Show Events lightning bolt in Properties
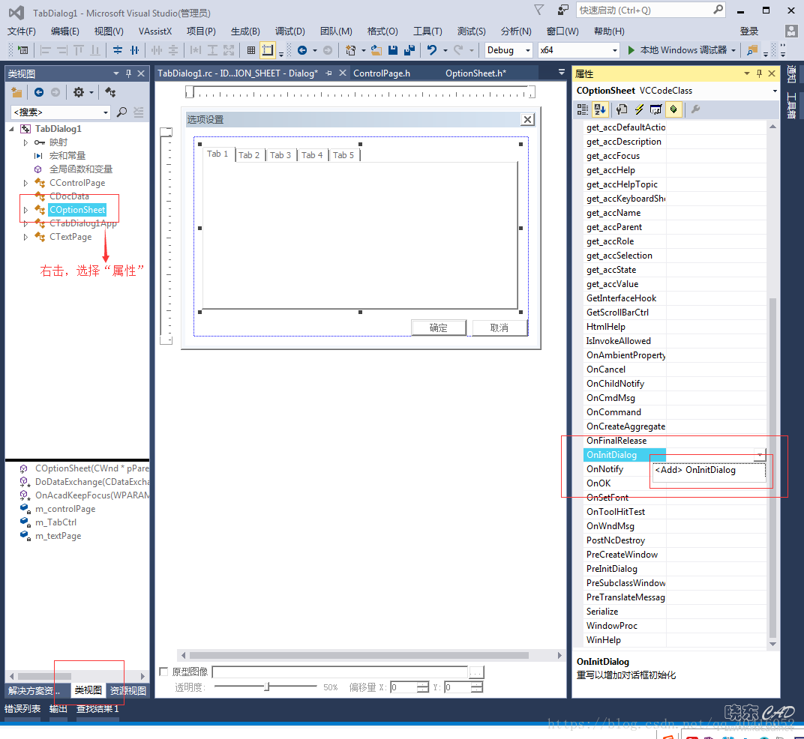Image resolution: width=804 pixels, height=739 pixels. 639,109
